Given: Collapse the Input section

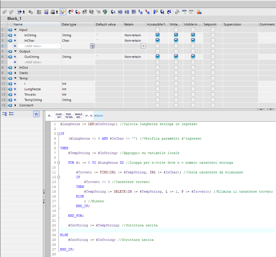Looking at the screenshot, I should 15,30.
